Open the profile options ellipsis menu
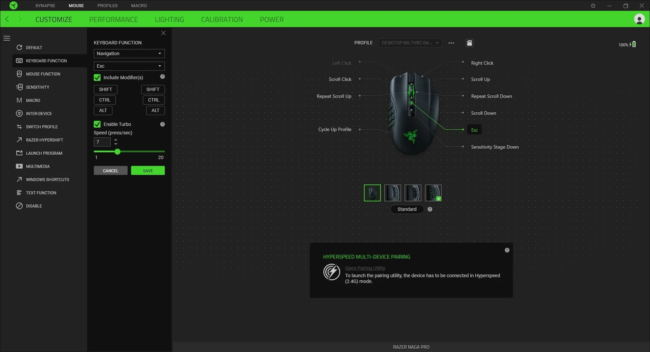 pyautogui.click(x=451, y=43)
